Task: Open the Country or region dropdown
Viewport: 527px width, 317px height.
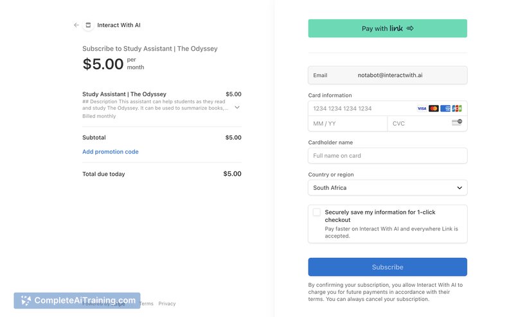Action: click(388, 188)
